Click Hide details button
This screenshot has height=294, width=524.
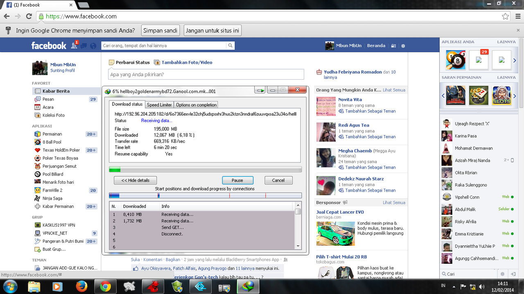[135, 180]
